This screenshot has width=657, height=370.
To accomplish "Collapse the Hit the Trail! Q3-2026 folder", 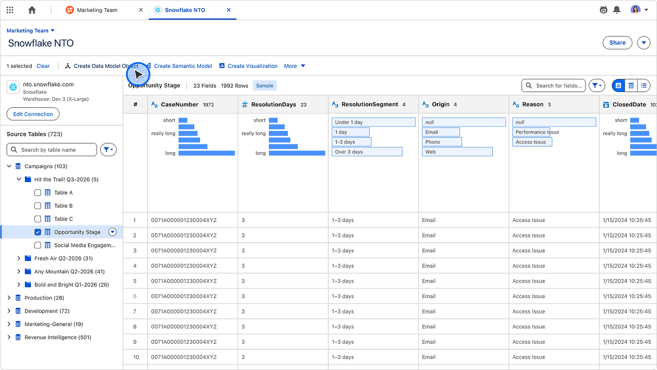I will (x=19, y=179).
